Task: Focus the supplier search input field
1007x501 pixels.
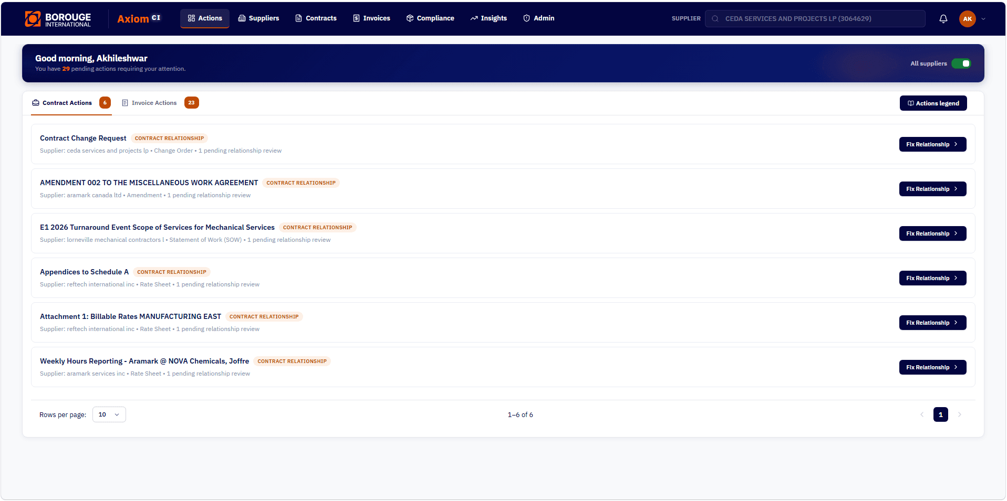Action: (x=815, y=19)
